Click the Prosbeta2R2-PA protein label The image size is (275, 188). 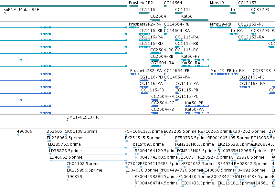click(146, 70)
